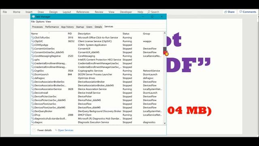Sort services by Group column header

click(x=146, y=34)
